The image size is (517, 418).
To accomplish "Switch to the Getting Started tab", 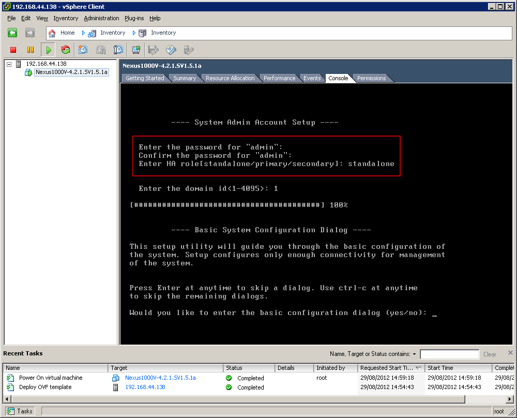I will click(x=145, y=78).
